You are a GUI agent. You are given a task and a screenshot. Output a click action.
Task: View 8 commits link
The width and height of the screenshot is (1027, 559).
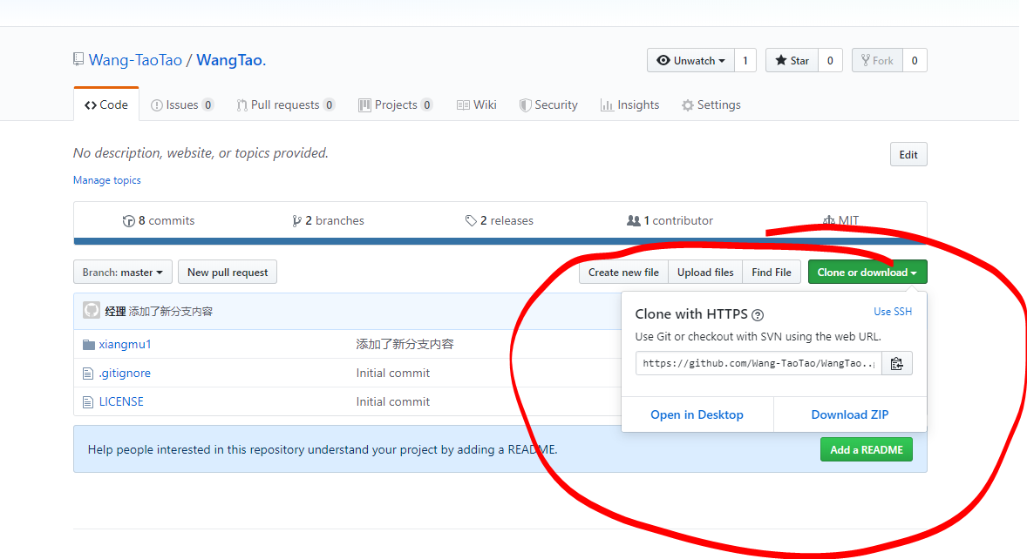click(159, 221)
